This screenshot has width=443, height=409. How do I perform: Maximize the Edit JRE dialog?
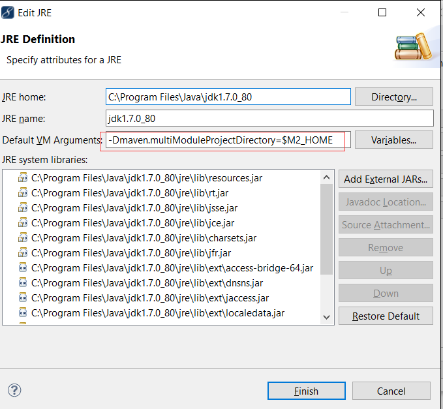point(382,12)
